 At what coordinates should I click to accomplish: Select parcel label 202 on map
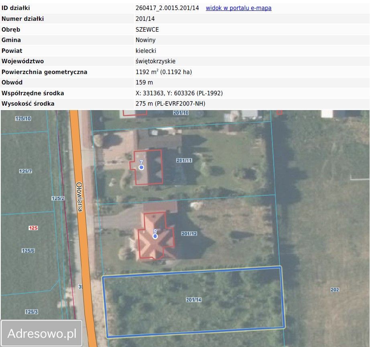[335, 289]
